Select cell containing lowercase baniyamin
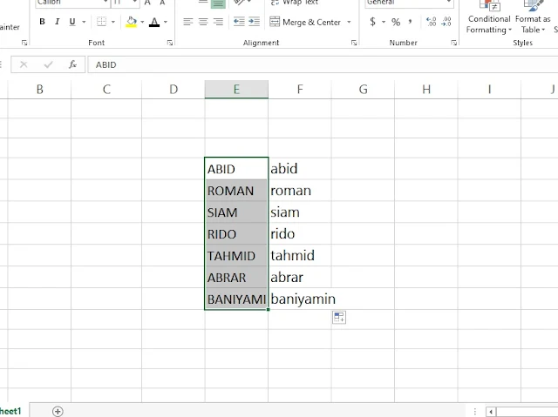 (x=300, y=299)
